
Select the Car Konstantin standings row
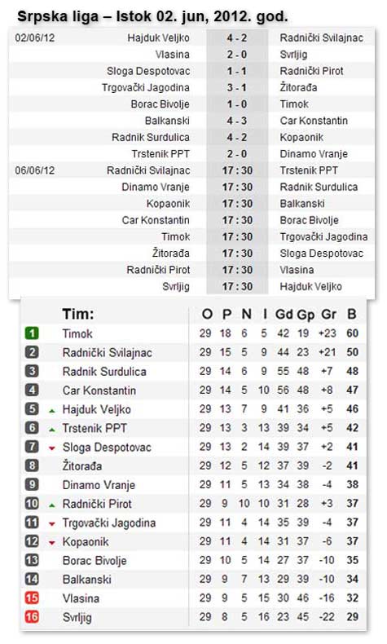(x=193, y=390)
